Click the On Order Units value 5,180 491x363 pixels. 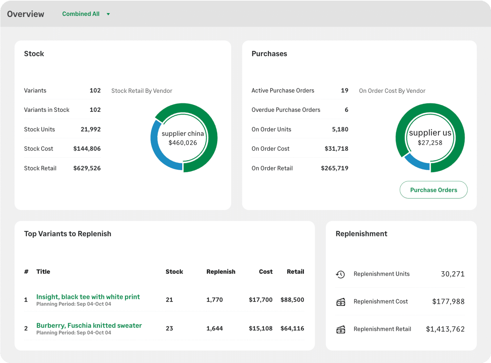(x=340, y=129)
